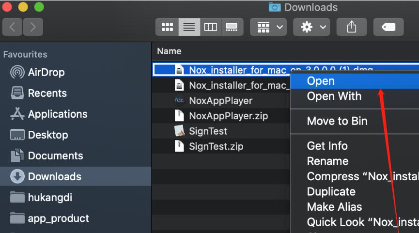Viewport: 419px width, 233px height.
Task: Click the Downloads folder icon in title bar
Action: point(275,7)
